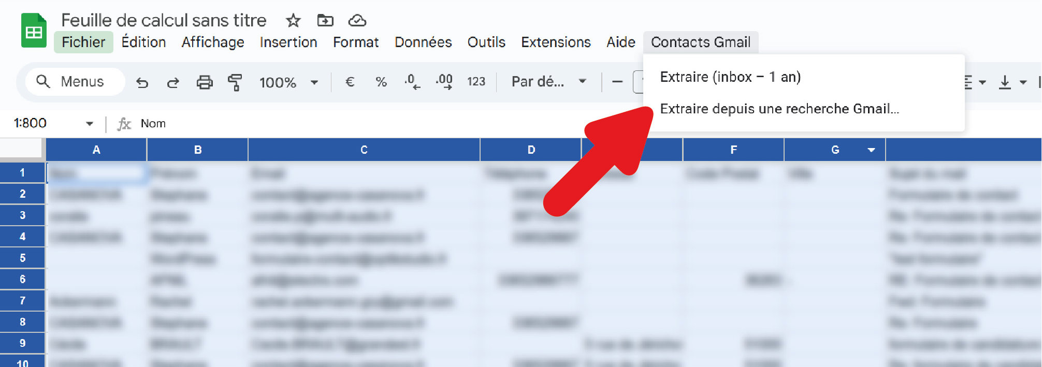Expand the name box dropdown arrow
The height and width of the screenshot is (367, 1042).
tap(90, 124)
